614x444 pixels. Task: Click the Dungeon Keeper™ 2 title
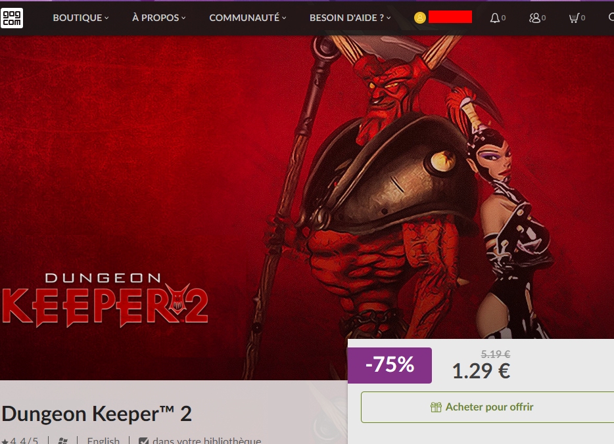click(x=97, y=414)
